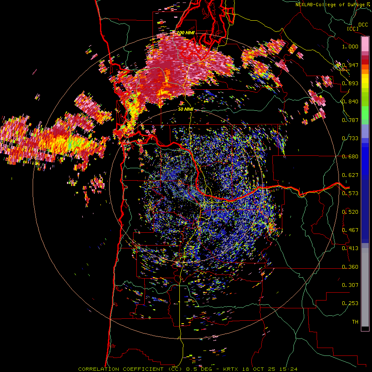Click the 0.627 scale value
The width and height of the screenshot is (372, 372).
pos(350,175)
